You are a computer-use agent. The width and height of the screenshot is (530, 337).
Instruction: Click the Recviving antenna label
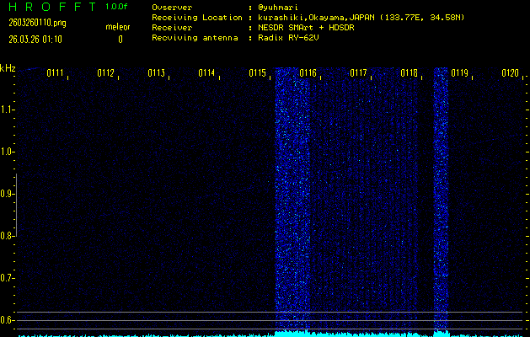195,38
